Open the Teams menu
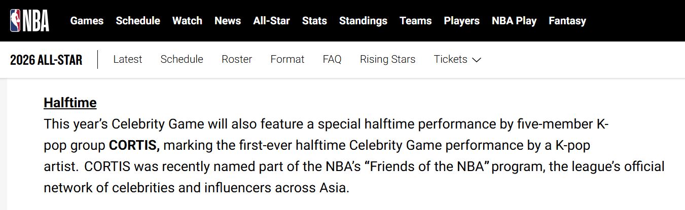Screen dimensions: 685x210 (415, 21)
